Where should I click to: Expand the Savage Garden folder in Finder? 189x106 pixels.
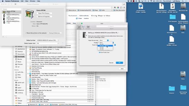click(x=28, y=74)
